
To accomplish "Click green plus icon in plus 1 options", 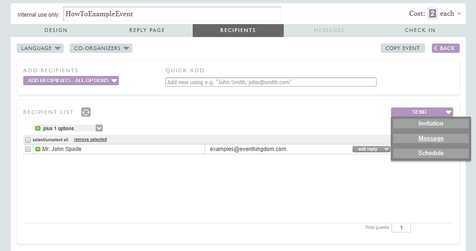I will coord(38,128).
